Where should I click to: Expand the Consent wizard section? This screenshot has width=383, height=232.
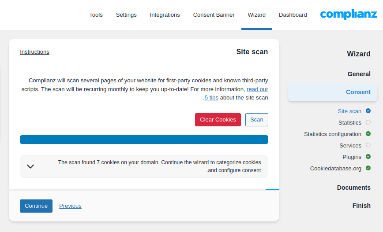(x=358, y=92)
